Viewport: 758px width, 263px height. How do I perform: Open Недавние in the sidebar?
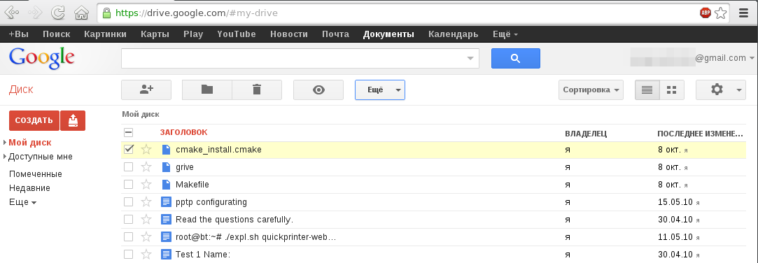29,188
